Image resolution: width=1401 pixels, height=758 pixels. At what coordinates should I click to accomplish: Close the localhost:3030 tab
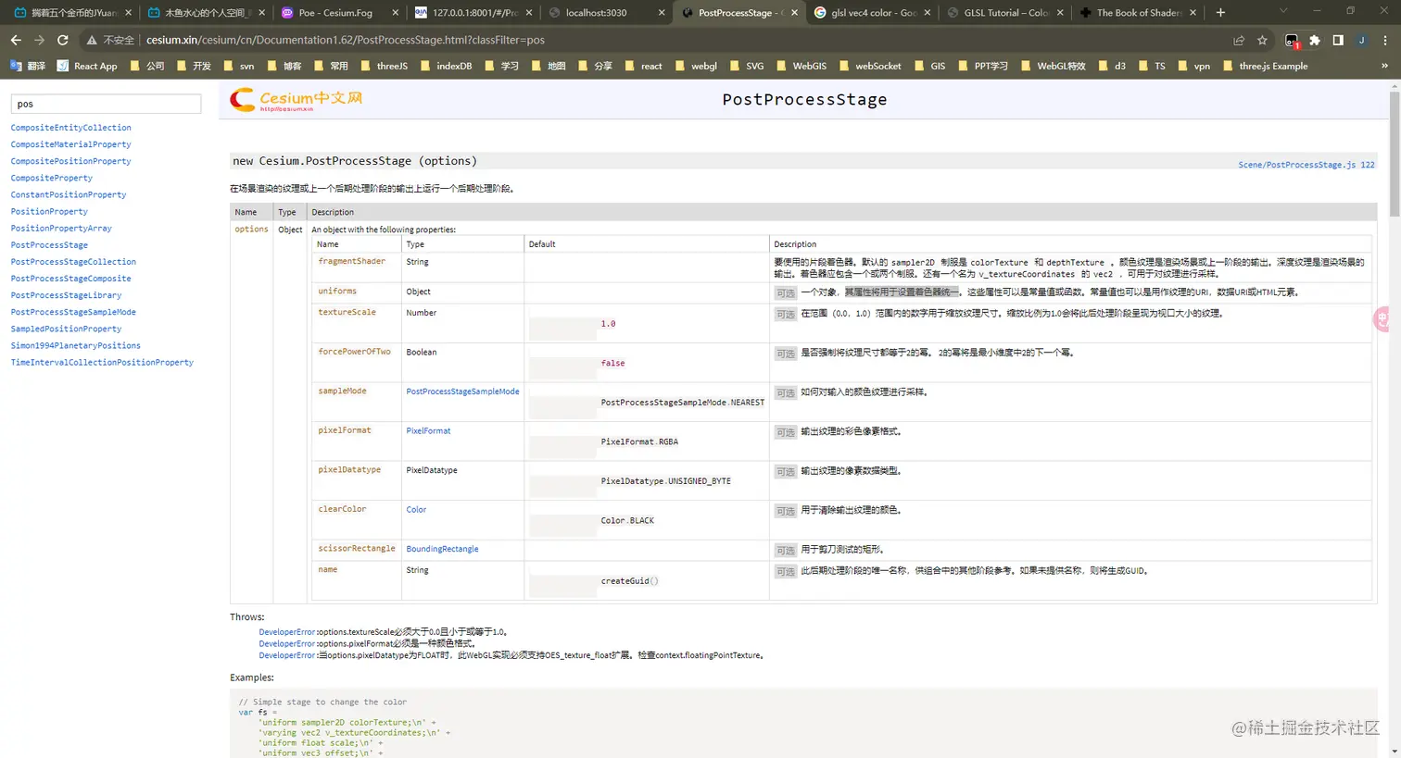(662, 13)
